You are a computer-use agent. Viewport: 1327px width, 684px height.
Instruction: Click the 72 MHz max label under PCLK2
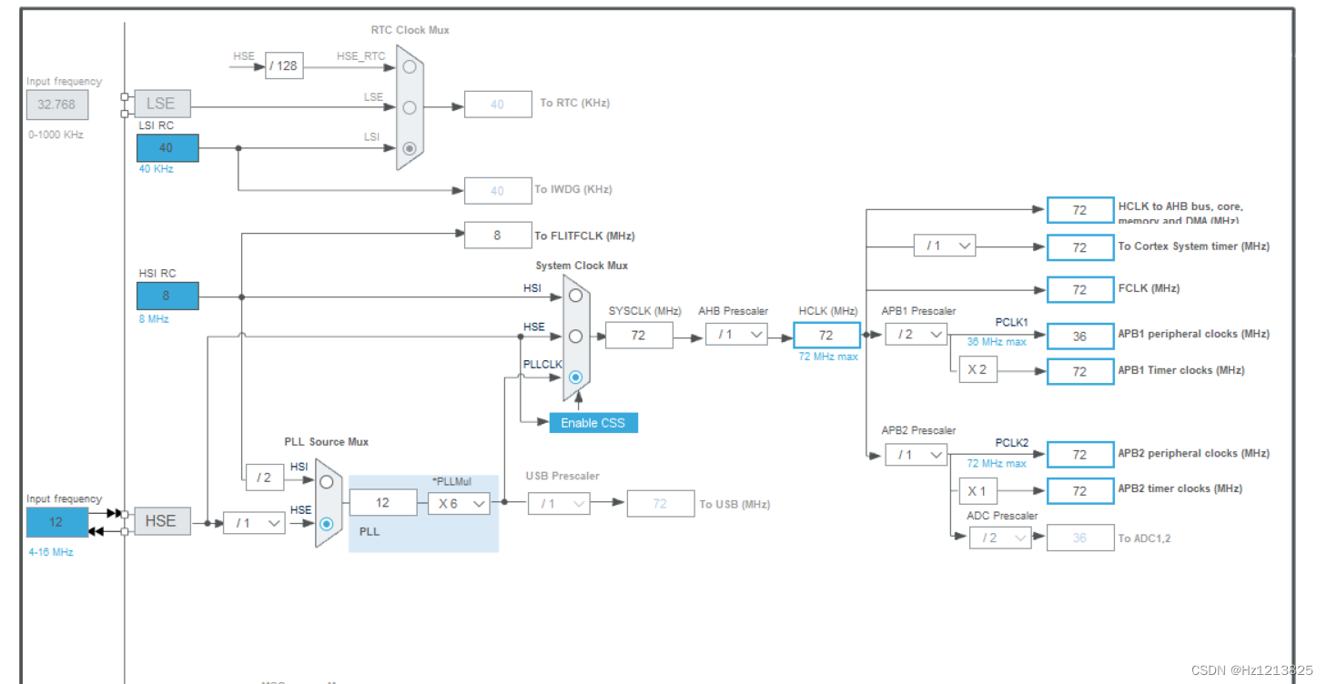pos(997,463)
